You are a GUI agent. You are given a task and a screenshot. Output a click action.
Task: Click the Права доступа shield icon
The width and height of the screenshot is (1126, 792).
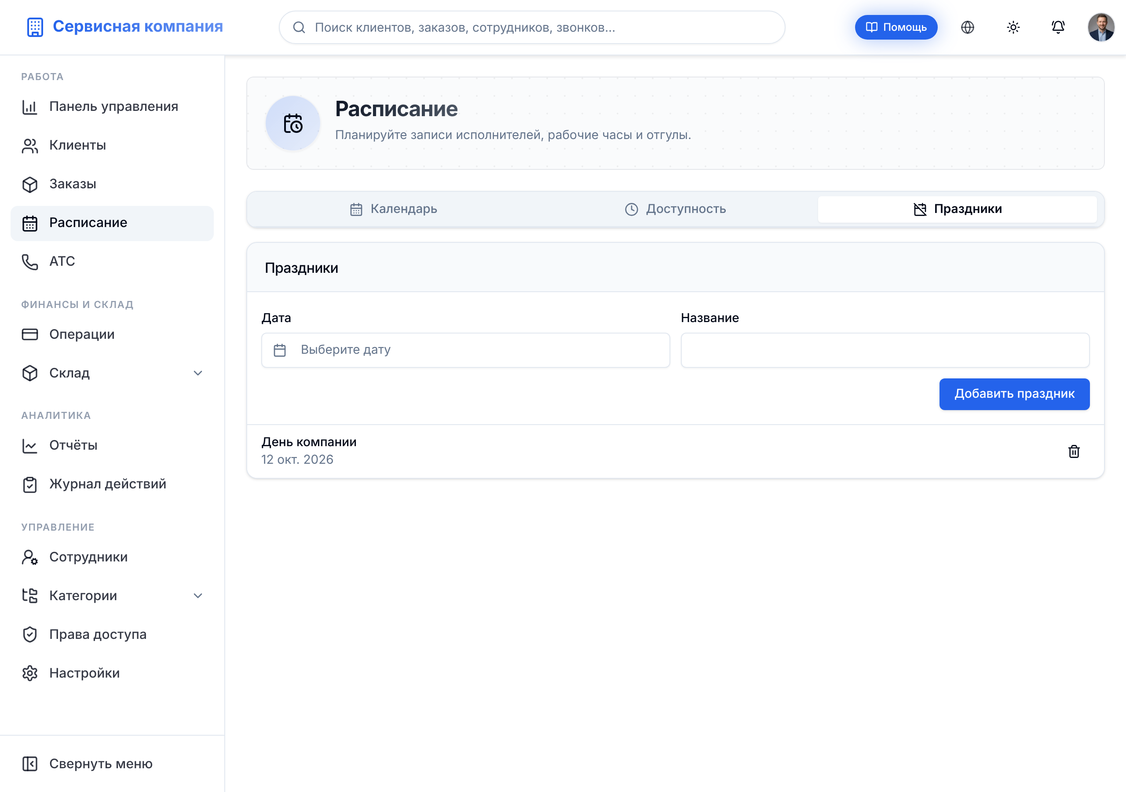point(29,634)
